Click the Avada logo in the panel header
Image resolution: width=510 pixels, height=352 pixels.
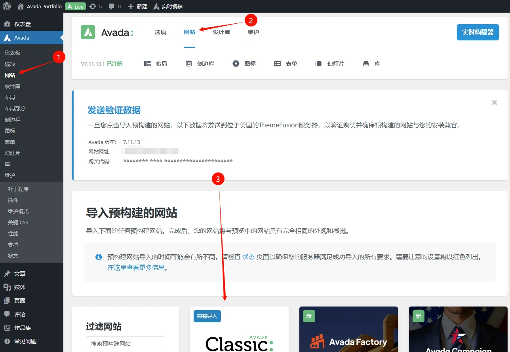coord(88,32)
